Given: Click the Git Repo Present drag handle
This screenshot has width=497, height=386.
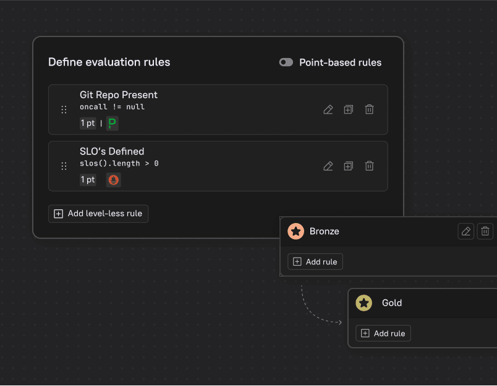Looking at the screenshot, I should (64, 109).
